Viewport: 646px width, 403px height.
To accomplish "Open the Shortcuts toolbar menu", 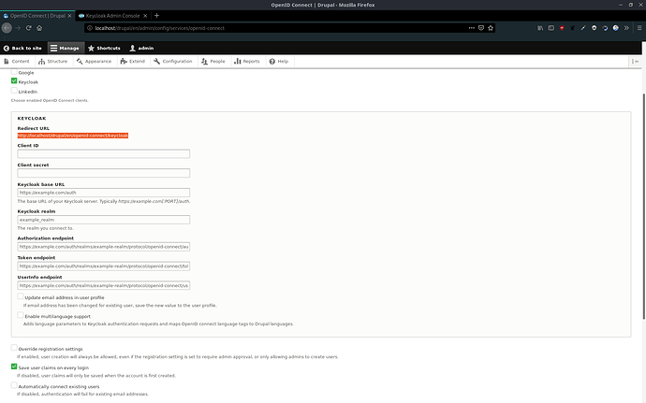I will pyautogui.click(x=104, y=49).
